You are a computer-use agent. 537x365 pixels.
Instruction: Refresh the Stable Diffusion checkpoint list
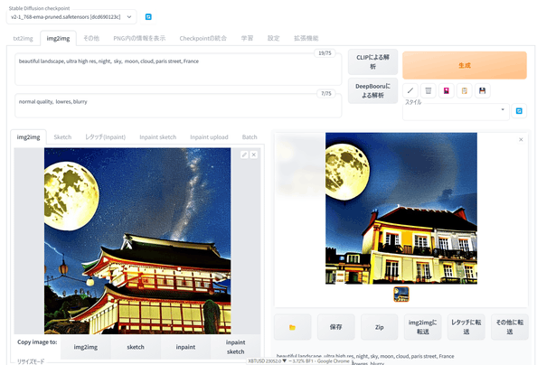pos(148,17)
